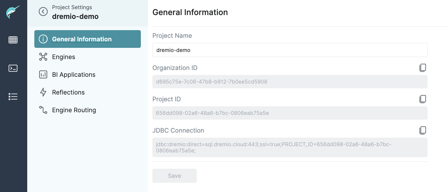448x192 pixels.
Task: Open the SQL Runner console icon
Action: (13, 68)
